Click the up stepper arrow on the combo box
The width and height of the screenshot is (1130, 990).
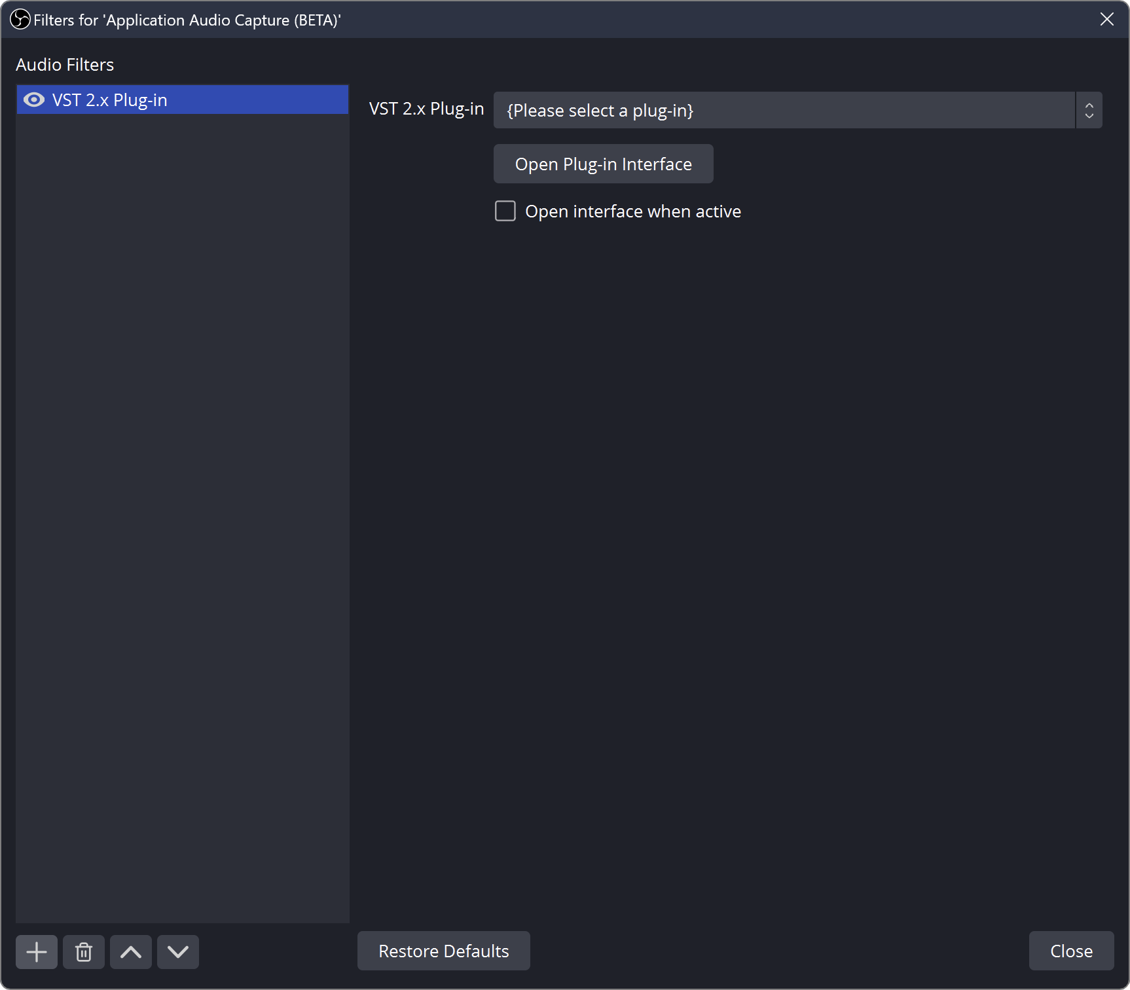pos(1088,103)
